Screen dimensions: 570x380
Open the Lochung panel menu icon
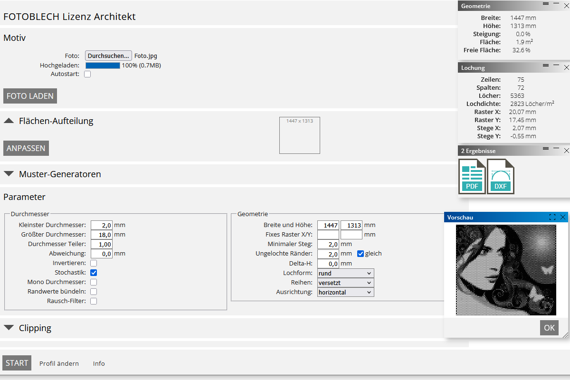[546, 65]
